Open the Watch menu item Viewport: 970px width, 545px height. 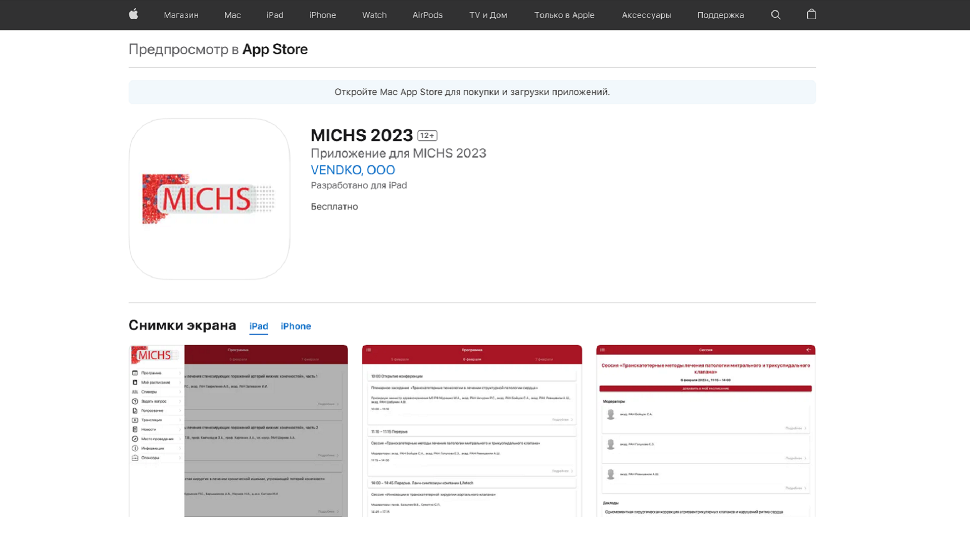pos(374,15)
